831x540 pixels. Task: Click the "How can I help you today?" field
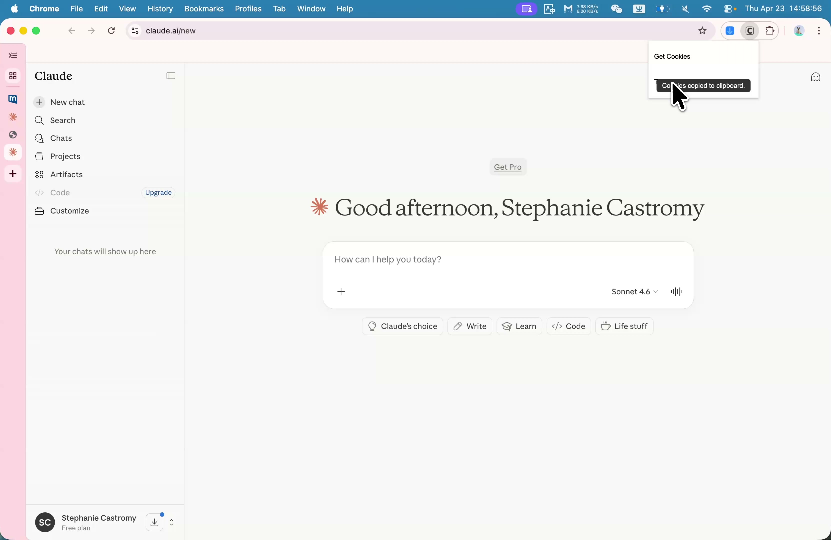(508, 260)
